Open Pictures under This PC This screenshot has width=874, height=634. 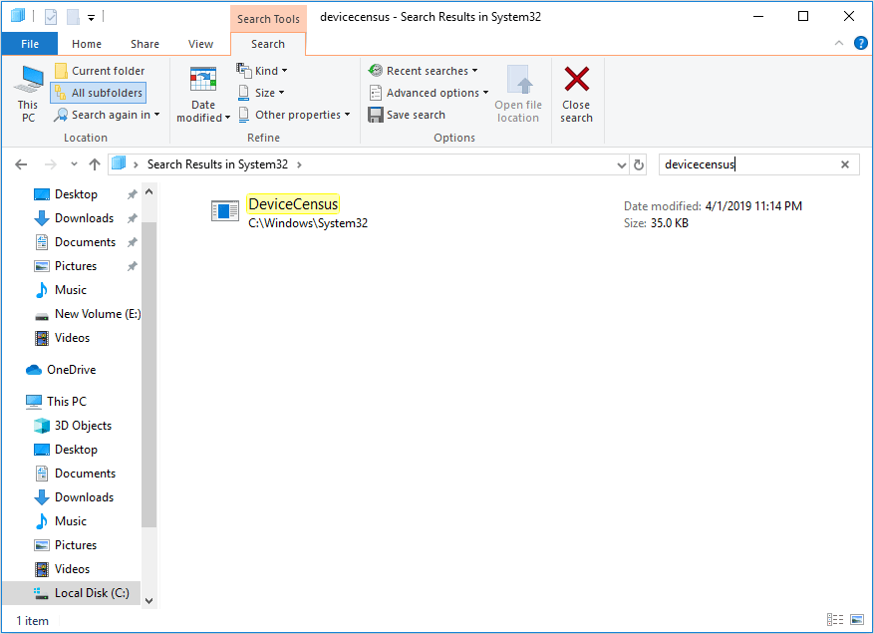76,546
